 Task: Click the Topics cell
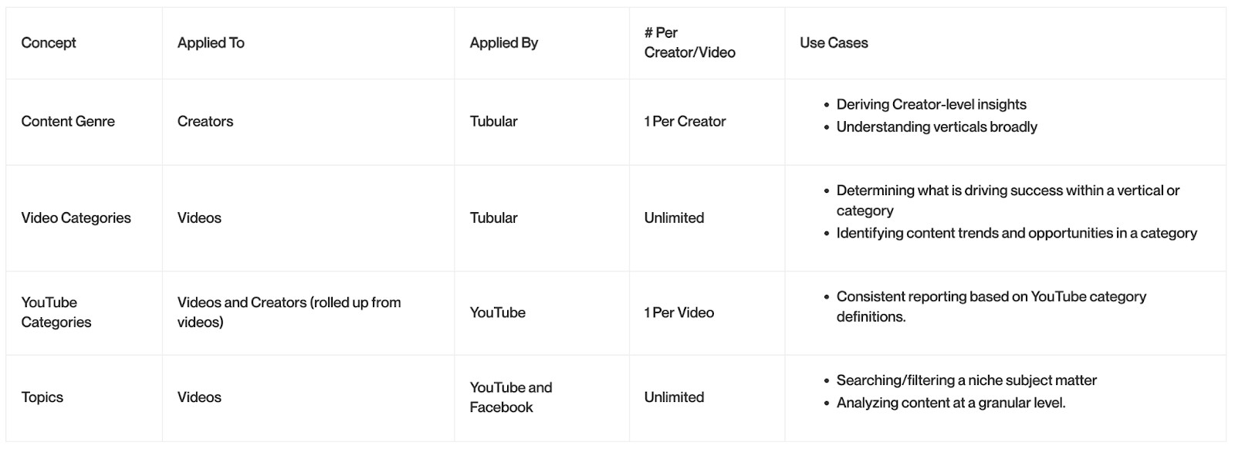pyautogui.click(x=42, y=397)
